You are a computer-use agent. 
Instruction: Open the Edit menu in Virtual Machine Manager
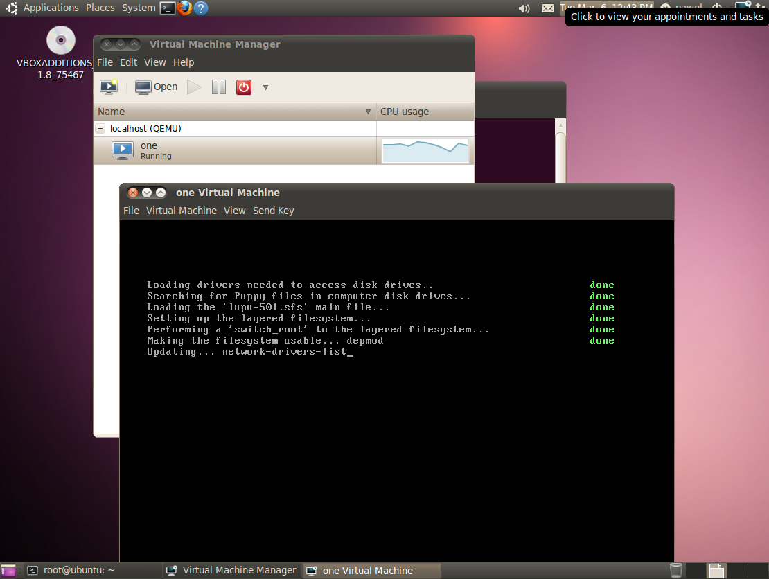pos(128,62)
